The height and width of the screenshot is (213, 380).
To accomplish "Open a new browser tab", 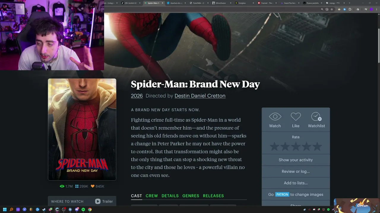I will [349, 3].
